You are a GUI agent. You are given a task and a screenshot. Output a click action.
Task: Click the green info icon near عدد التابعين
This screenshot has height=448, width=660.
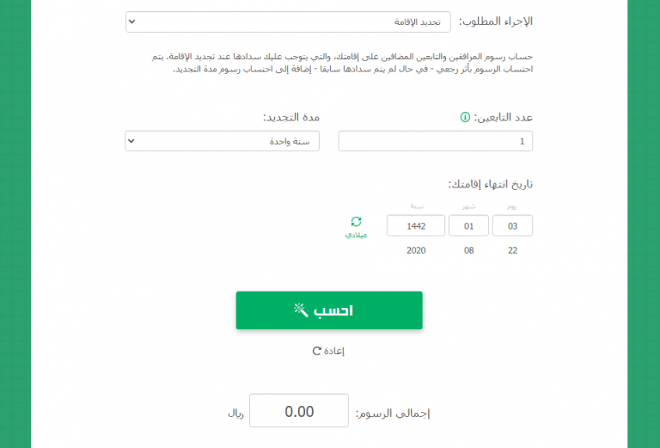coord(465,117)
